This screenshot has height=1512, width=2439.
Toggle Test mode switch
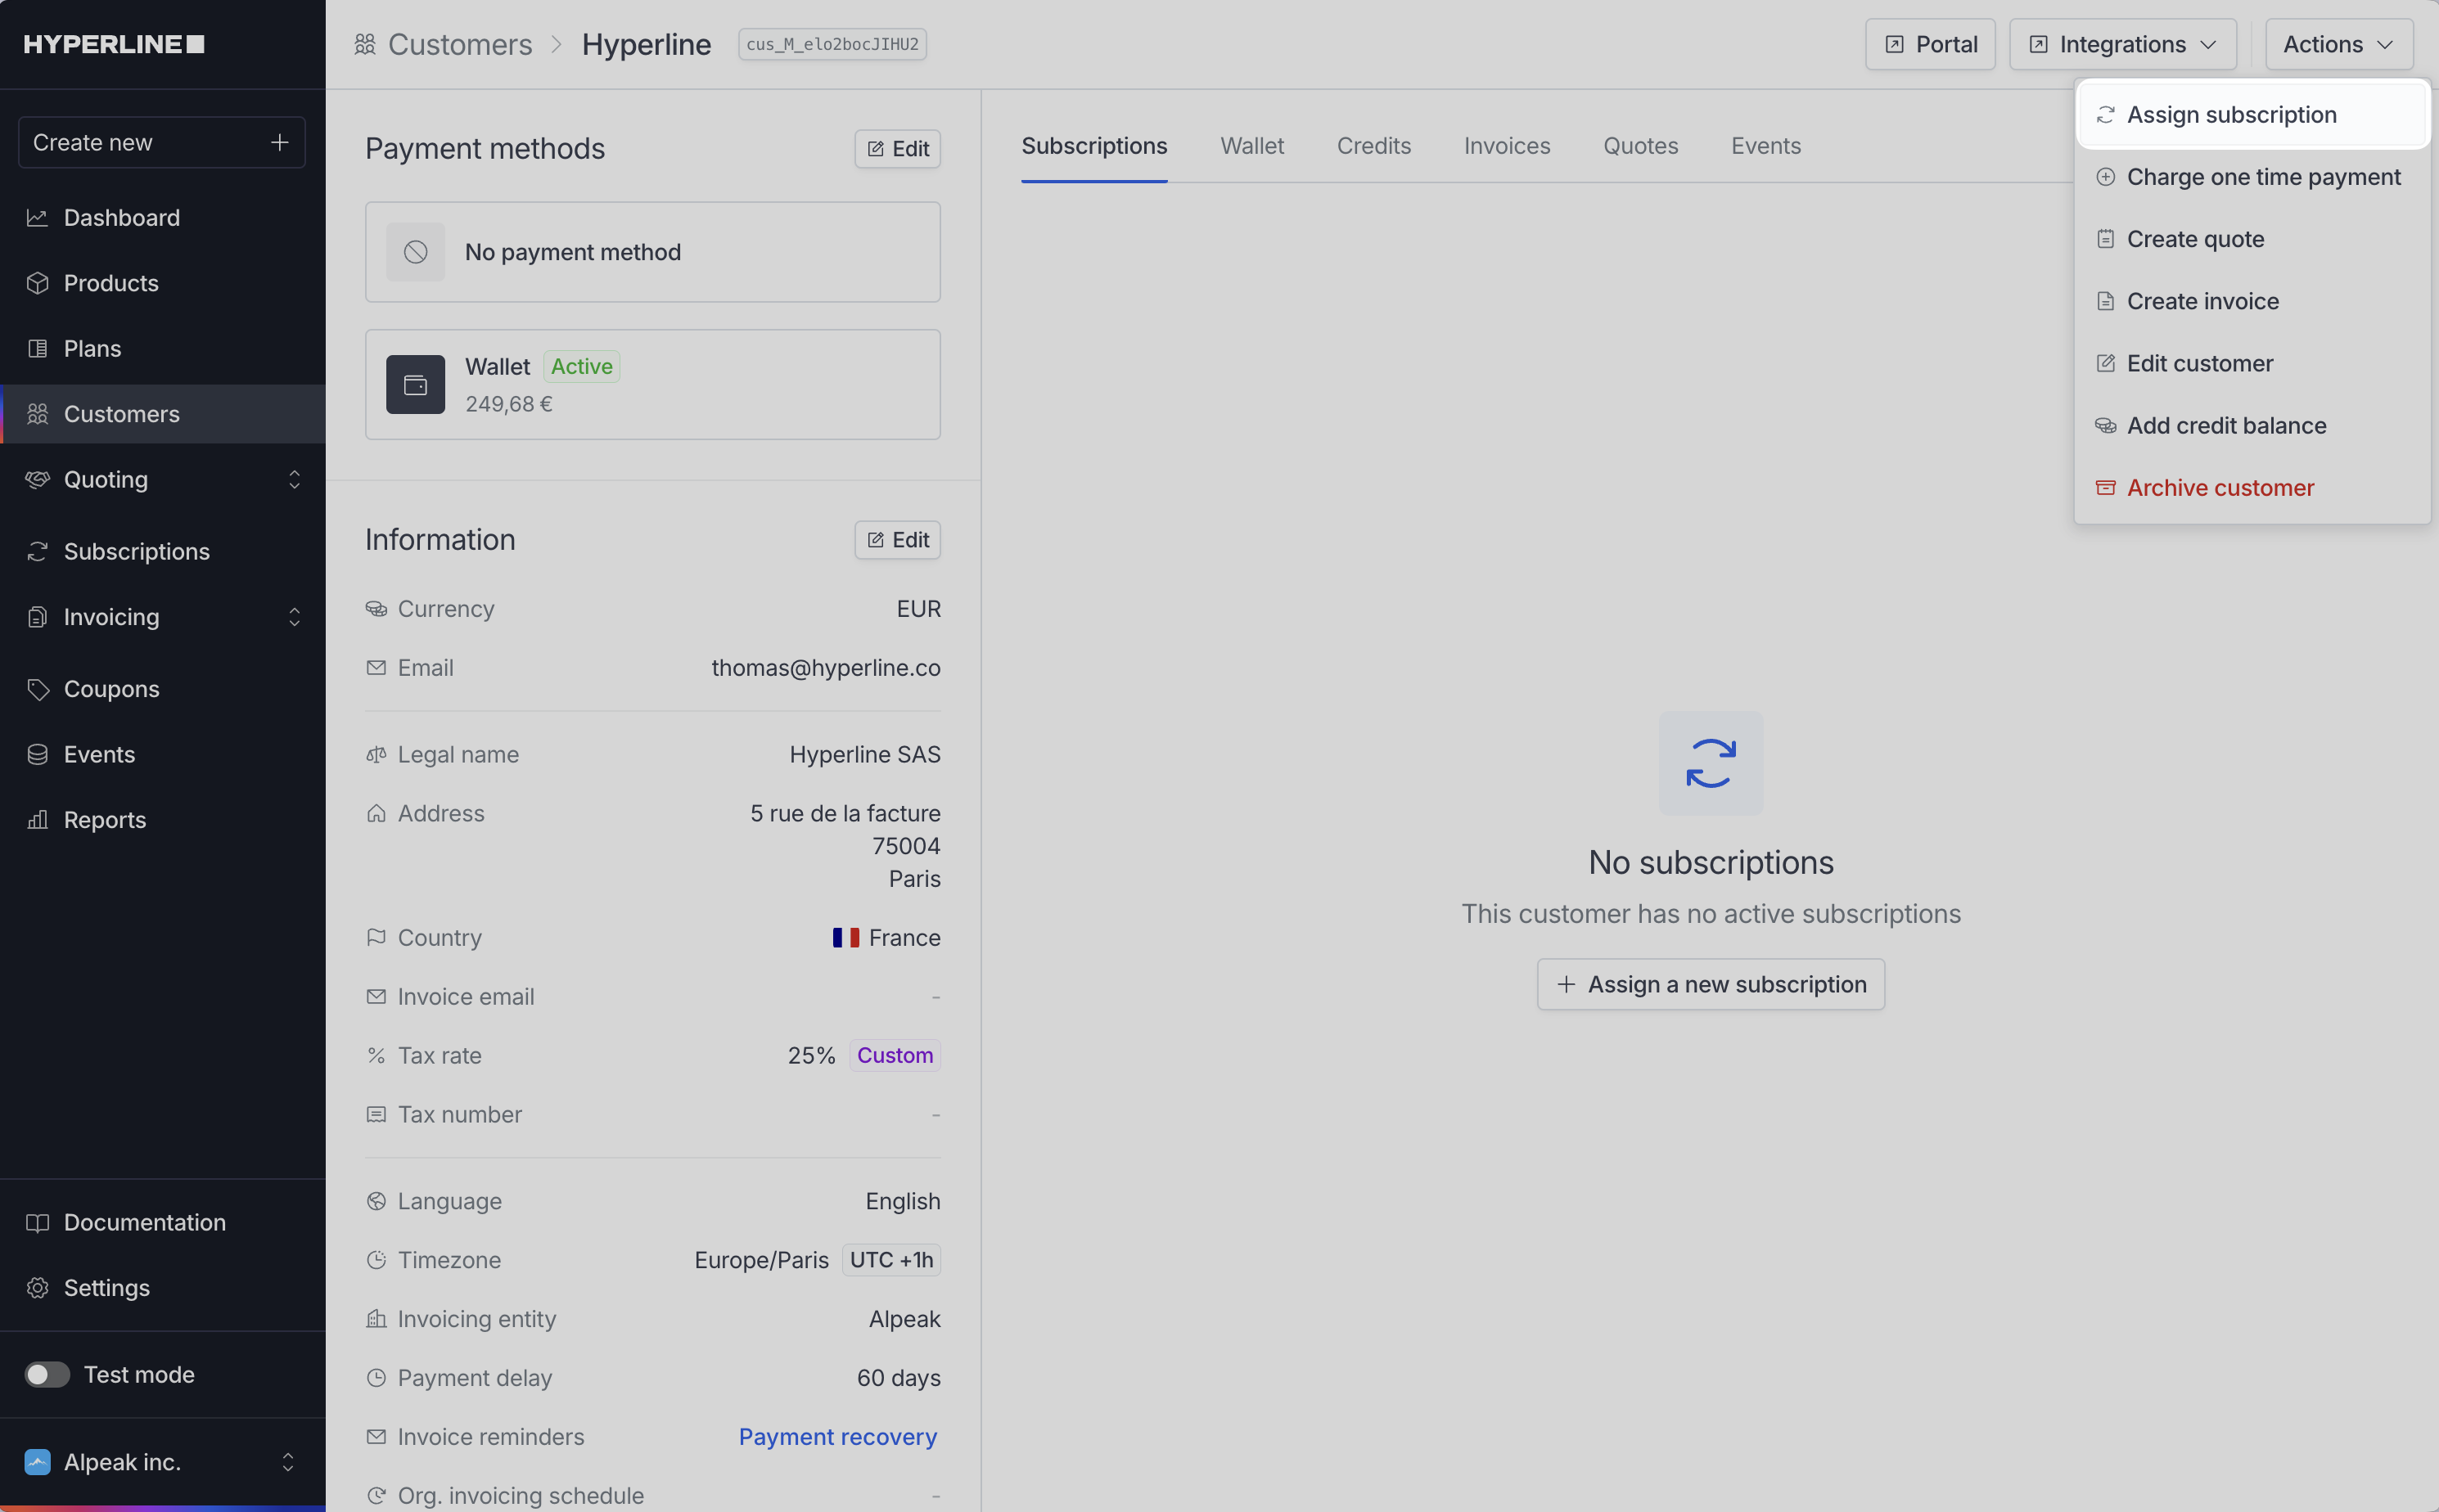pyautogui.click(x=47, y=1375)
